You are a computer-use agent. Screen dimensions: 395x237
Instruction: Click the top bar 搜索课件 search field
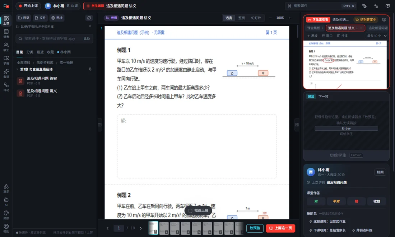(320, 6)
